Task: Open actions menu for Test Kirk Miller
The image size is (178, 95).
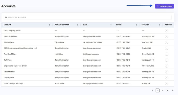Action: [167, 54]
